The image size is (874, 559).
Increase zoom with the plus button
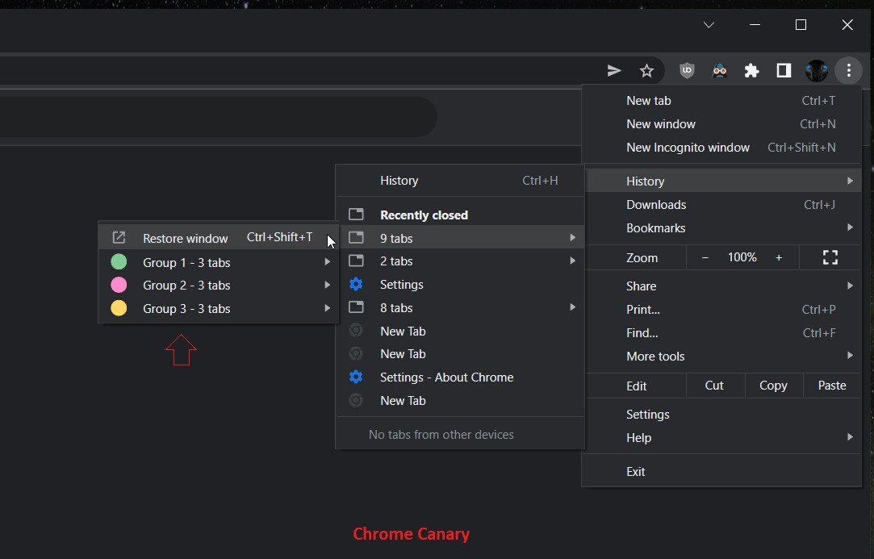(x=779, y=257)
